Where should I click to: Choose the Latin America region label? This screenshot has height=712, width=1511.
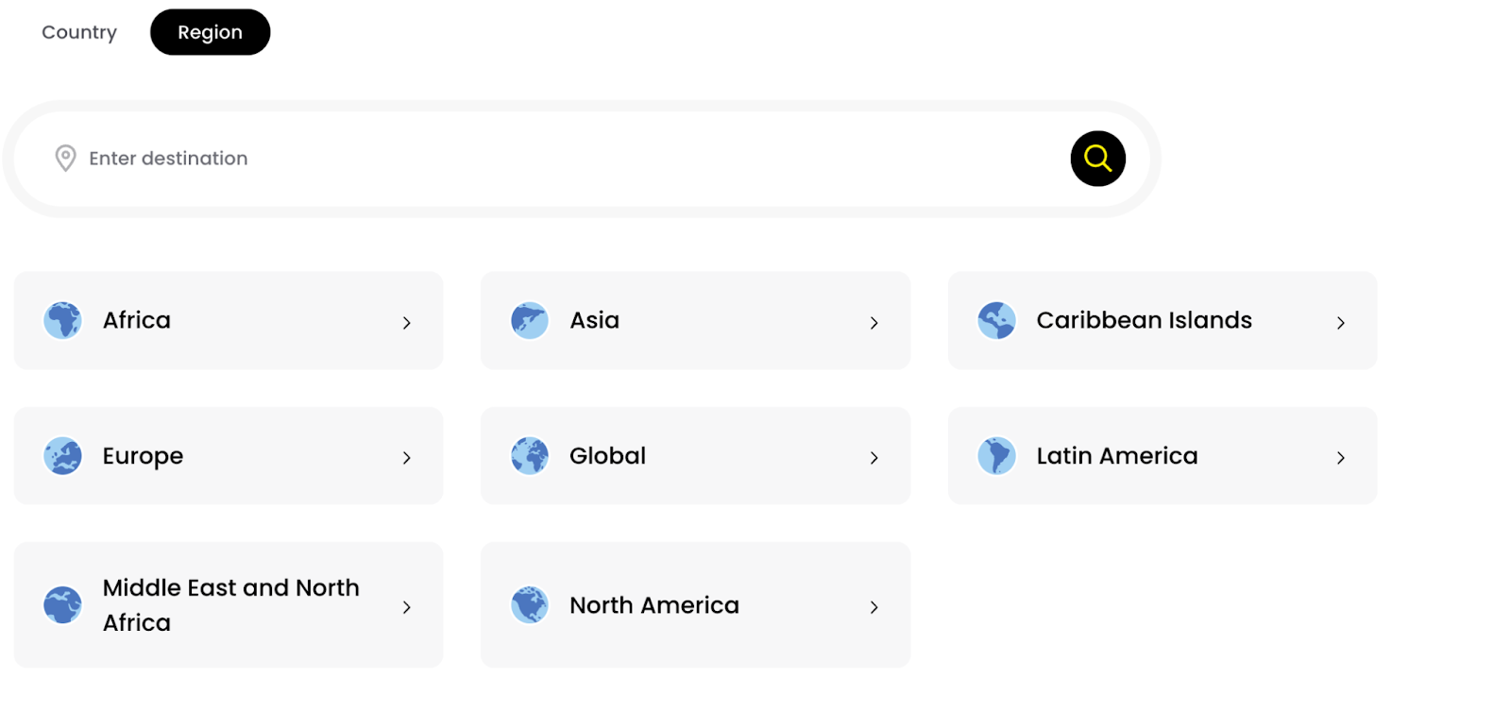tap(1117, 456)
